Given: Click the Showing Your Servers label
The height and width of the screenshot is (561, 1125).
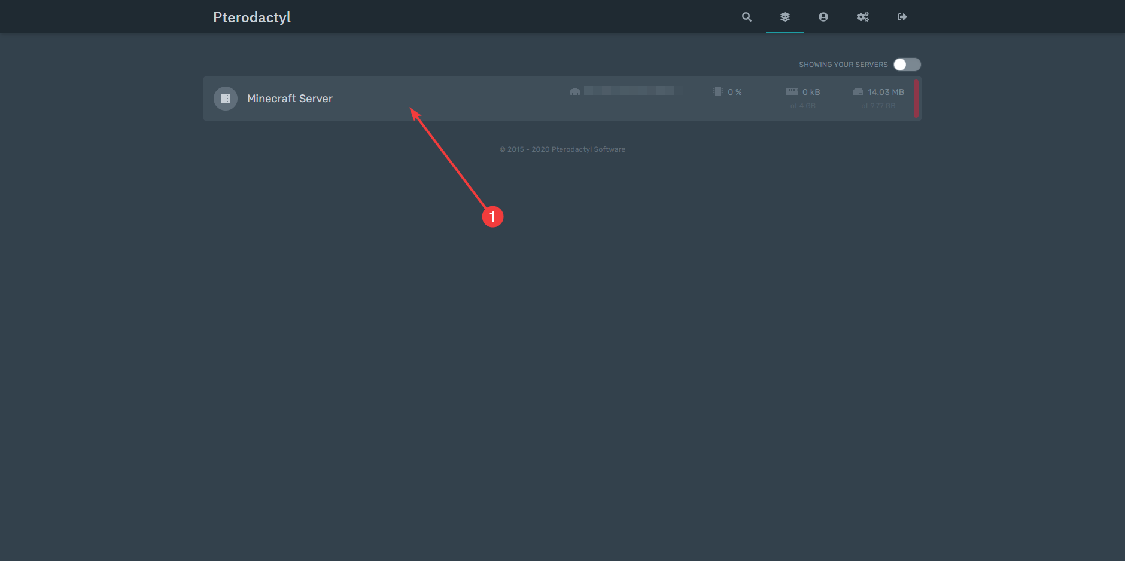Looking at the screenshot, I should click(843, 65).
